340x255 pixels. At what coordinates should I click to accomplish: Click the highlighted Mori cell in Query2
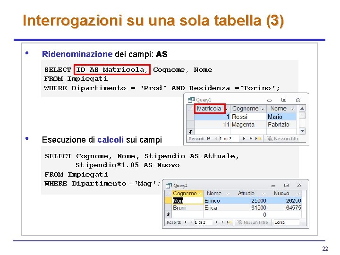click(x=187, y=201)
